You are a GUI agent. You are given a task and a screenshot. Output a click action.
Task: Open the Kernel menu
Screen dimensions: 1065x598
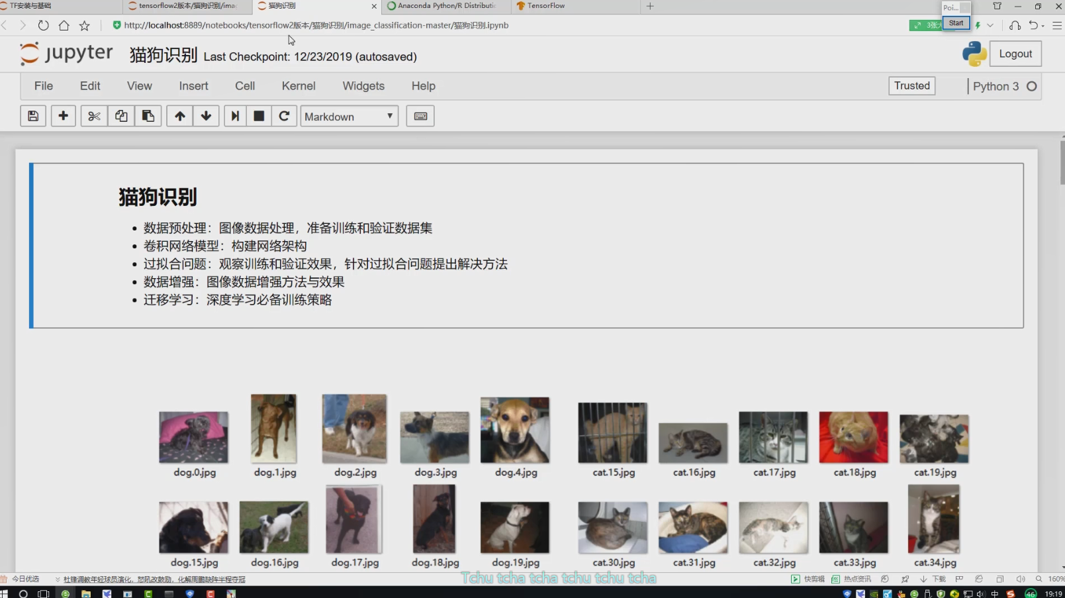click(x=299, y=85)
